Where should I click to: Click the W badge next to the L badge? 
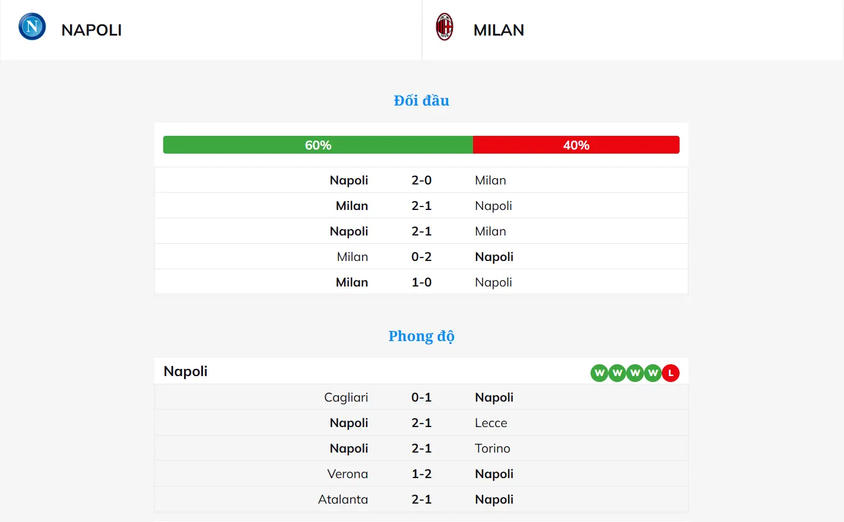click(653, 373)
